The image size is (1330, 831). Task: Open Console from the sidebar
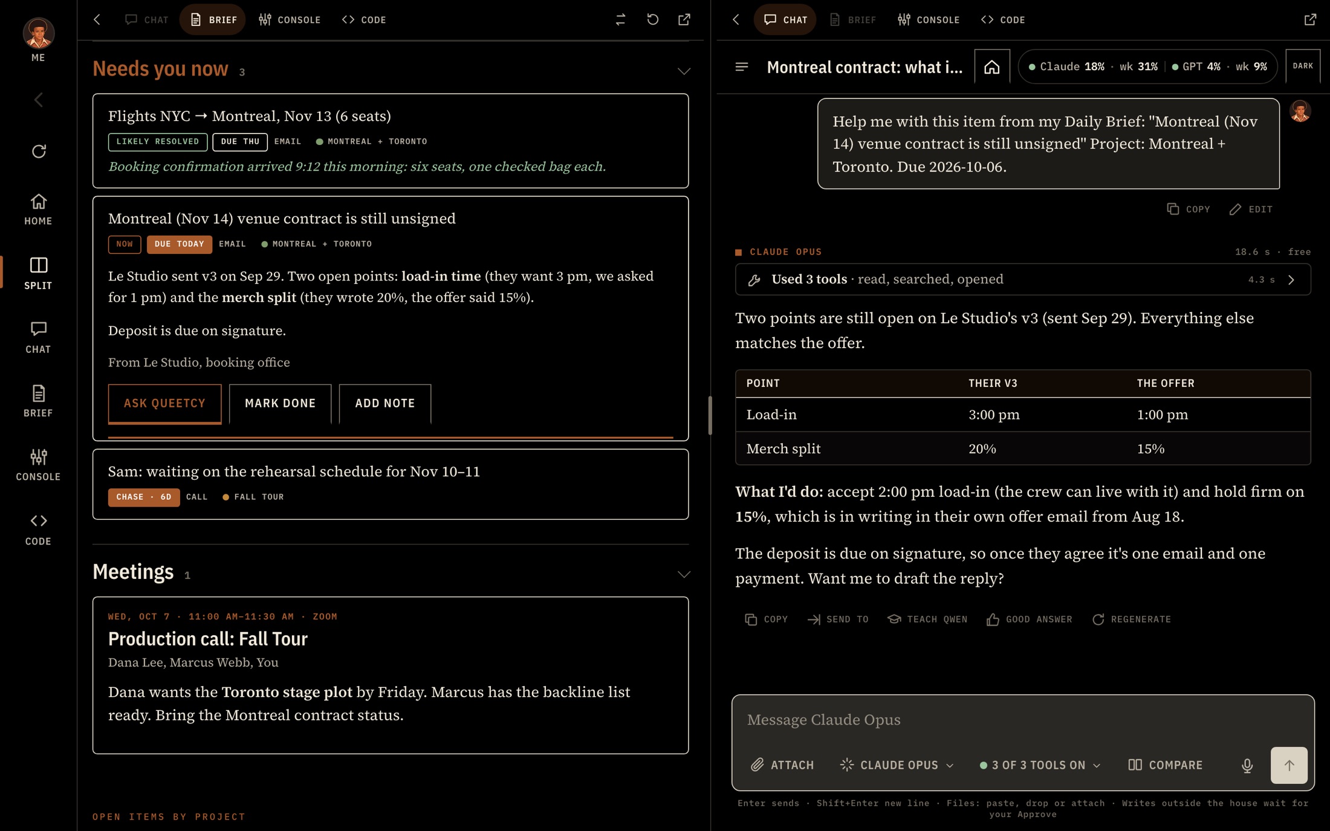(38, 465)
